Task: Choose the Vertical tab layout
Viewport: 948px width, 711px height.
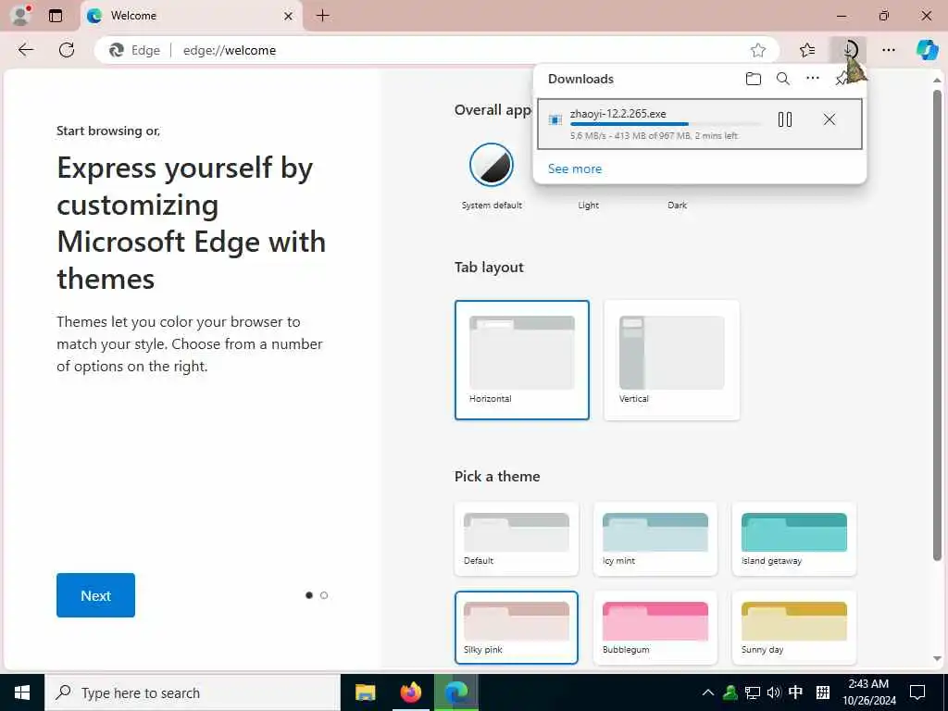Action: [x=672, y=360]
